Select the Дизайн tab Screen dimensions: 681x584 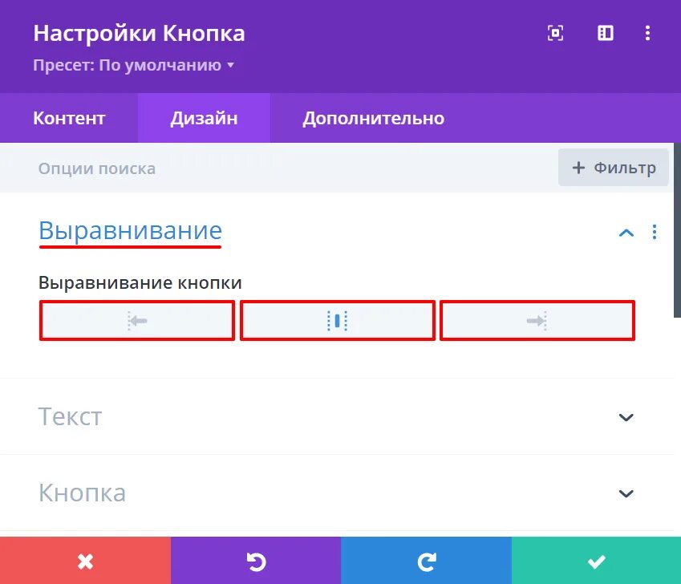204,118
